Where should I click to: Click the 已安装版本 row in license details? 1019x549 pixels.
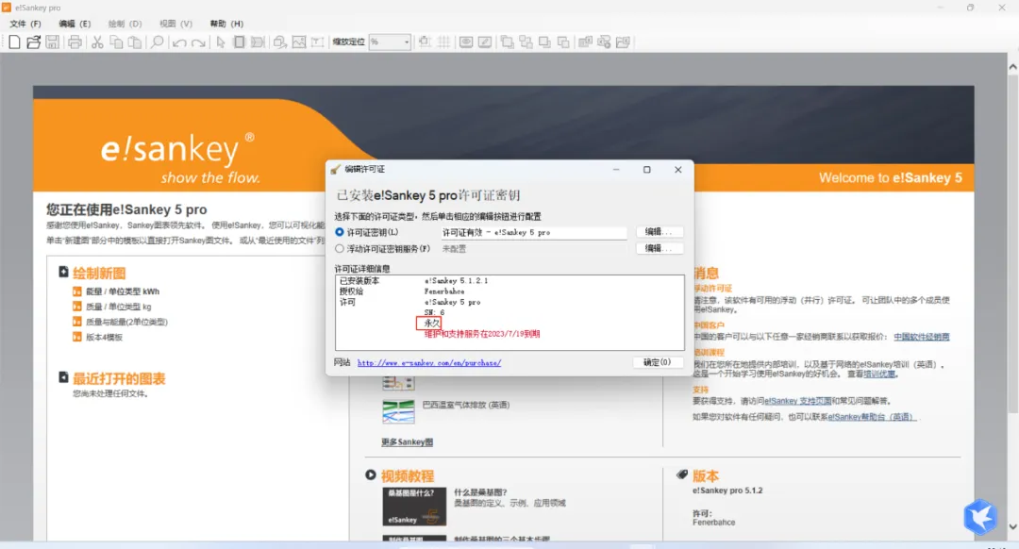509,281
